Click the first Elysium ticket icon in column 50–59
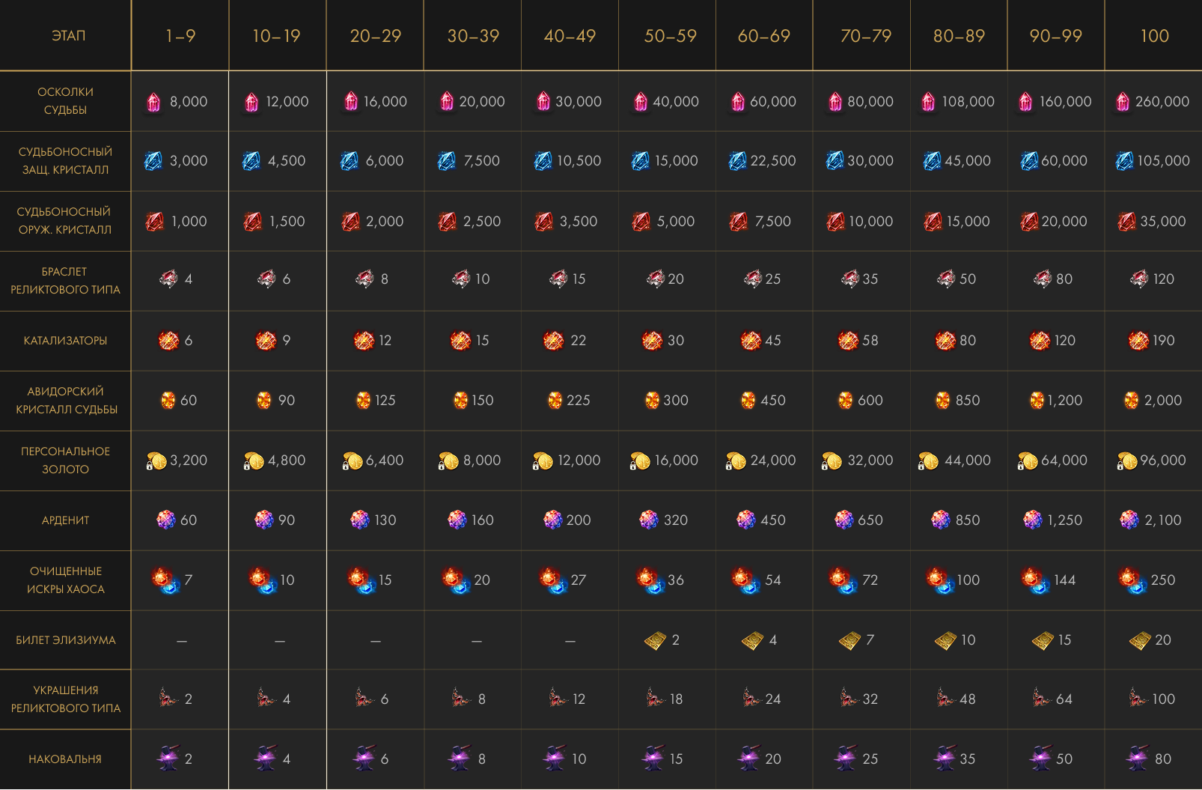Viewport: 1202px width, 790px height. pos(655,640)
